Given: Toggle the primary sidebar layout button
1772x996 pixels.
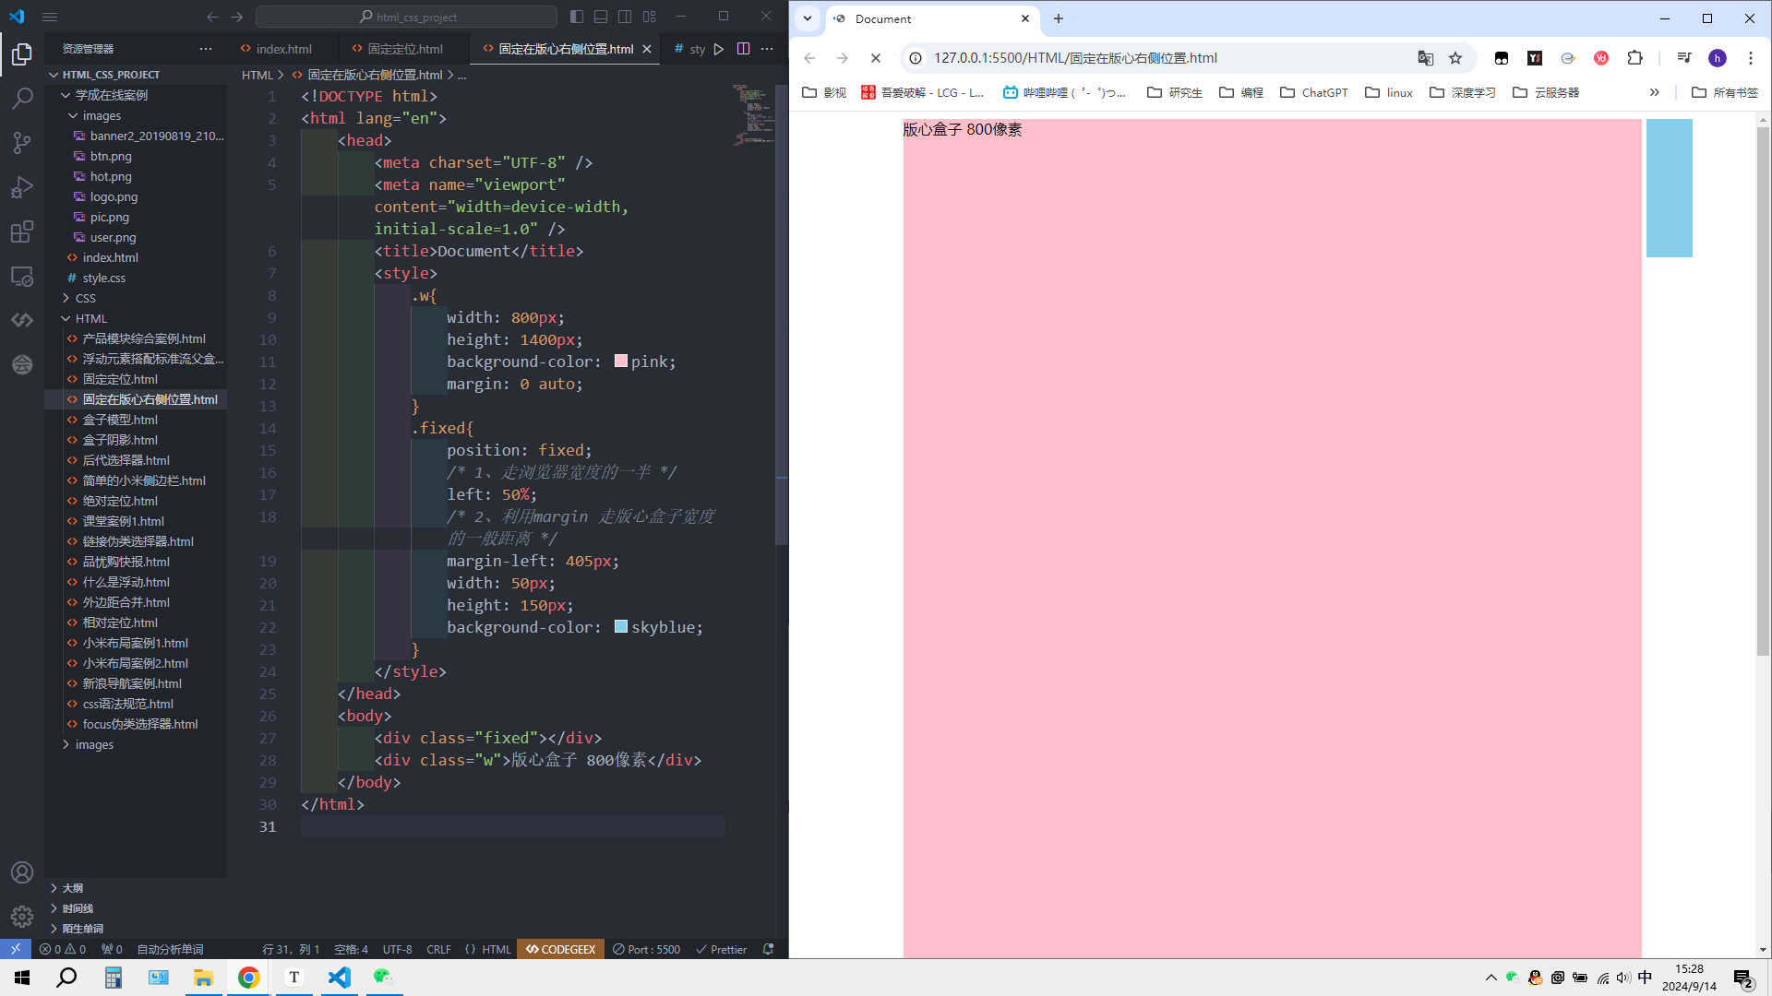Looking at the screenshot, I should click(x=577, y=17).
